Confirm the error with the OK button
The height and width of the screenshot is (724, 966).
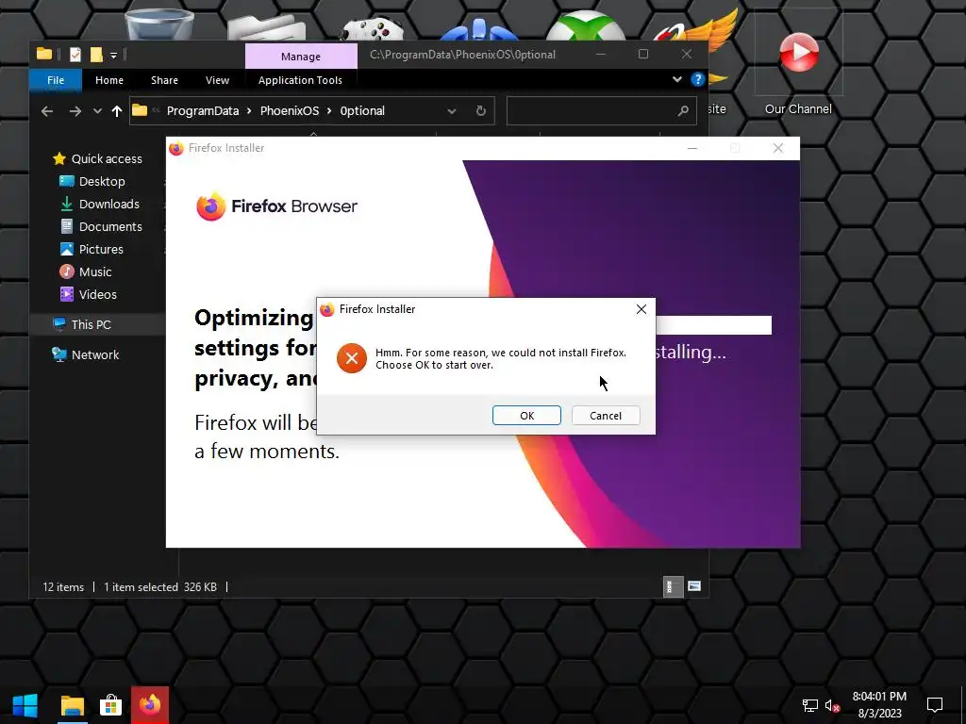tap(526, 416)
